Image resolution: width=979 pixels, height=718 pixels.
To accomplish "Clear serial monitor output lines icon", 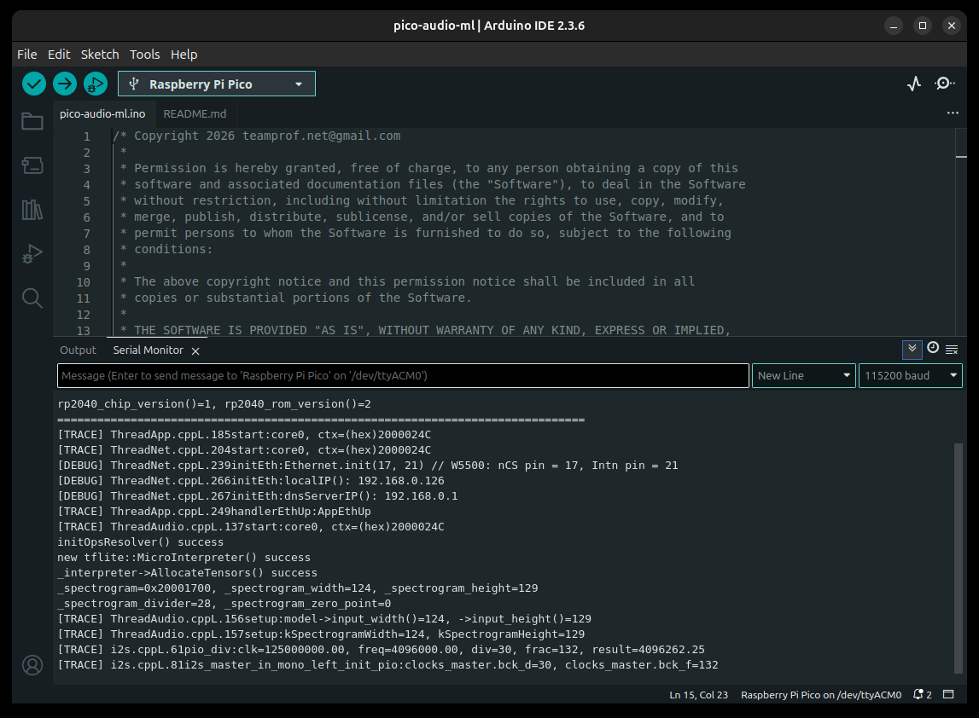I will (952, 350).
